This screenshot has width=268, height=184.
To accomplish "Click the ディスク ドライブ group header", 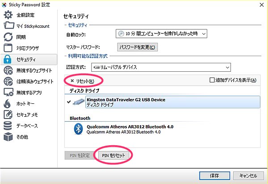I will pos(84,90).
